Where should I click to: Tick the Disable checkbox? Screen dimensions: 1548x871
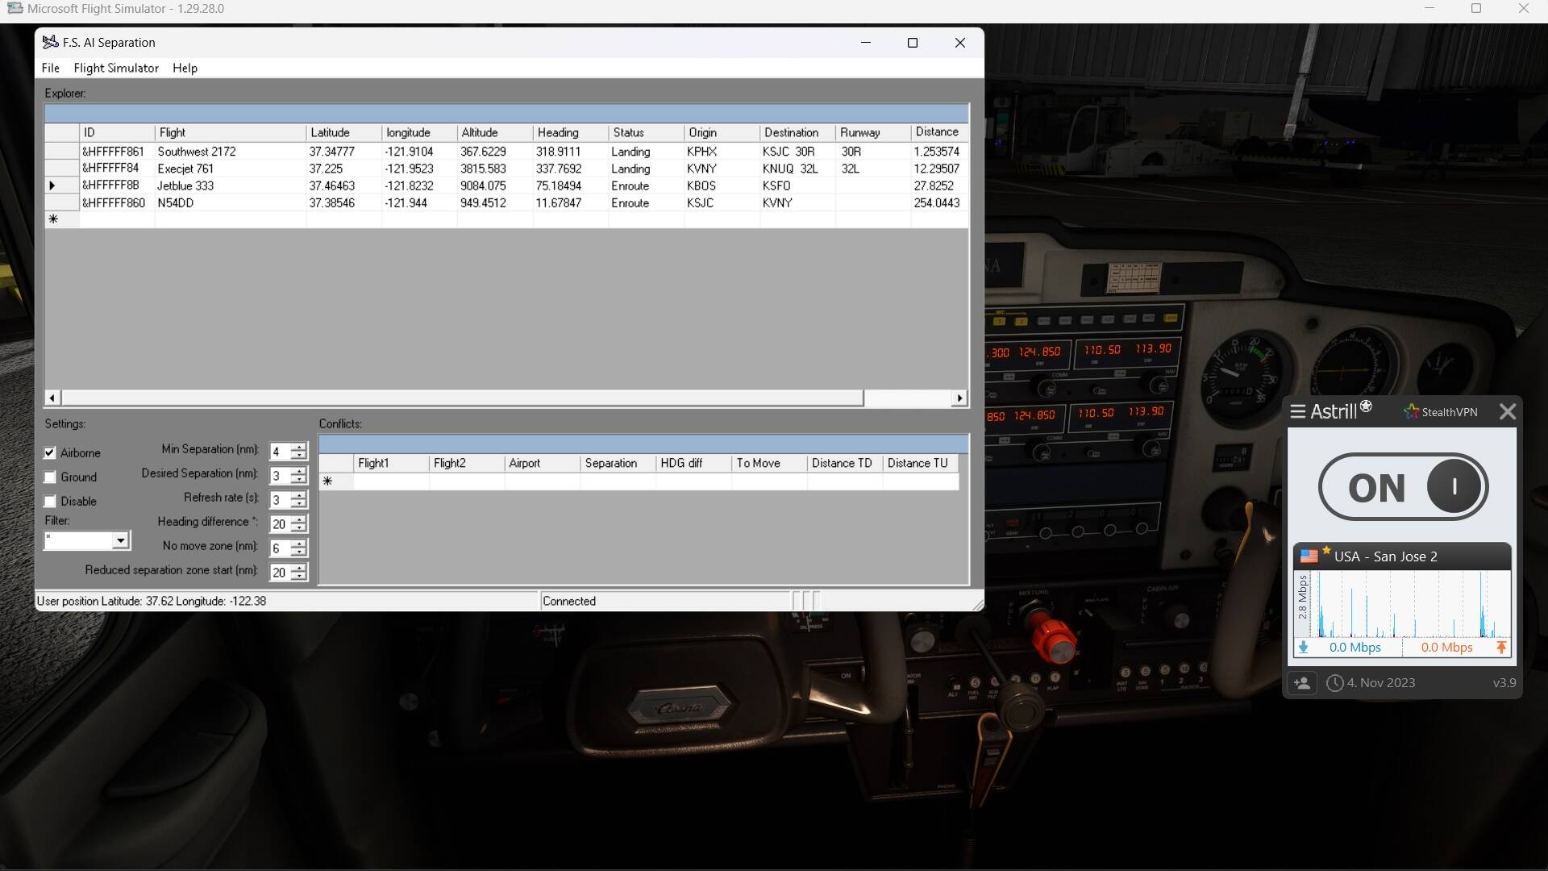click(x=50, y=502)
